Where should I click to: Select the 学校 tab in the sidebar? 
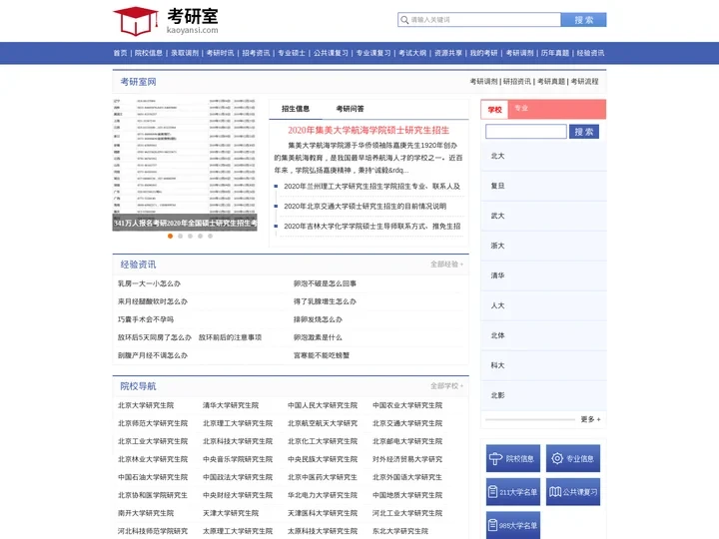pos(494,110)
